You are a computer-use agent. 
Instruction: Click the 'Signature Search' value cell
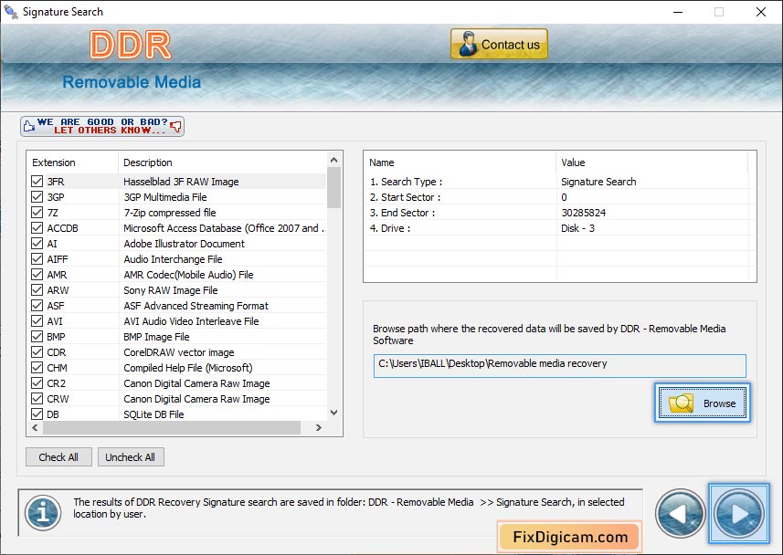pyautogui.click(x=598, y=182)
